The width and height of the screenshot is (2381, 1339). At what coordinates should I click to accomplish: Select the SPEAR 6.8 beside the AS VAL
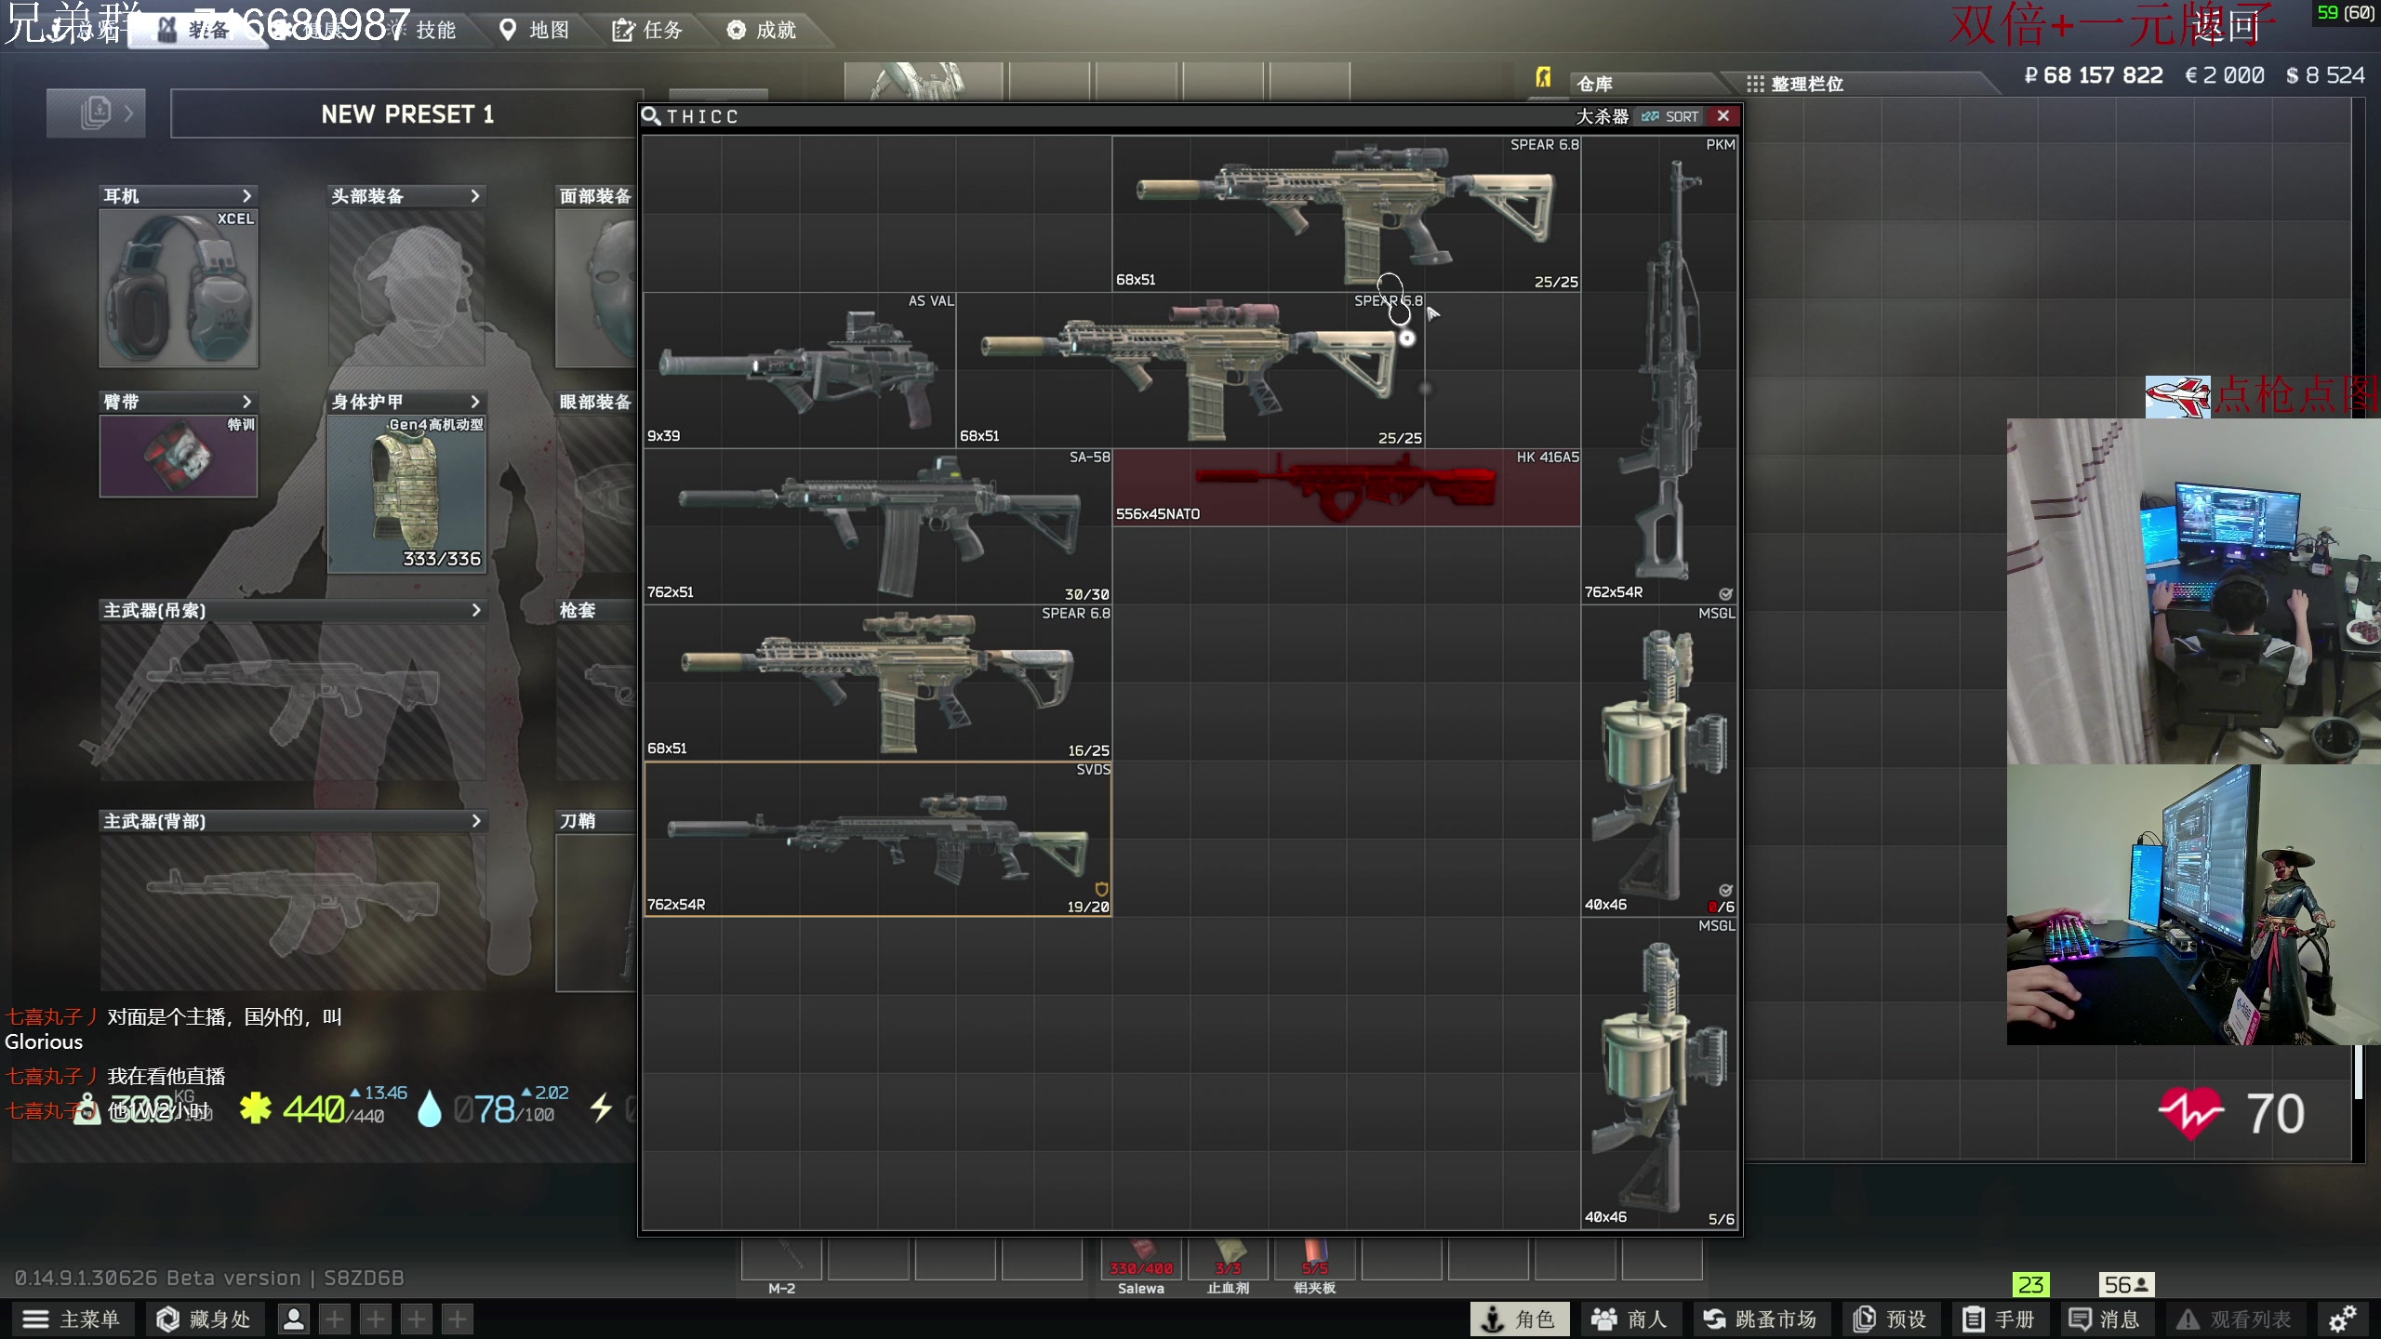[x=1190, y=370]
